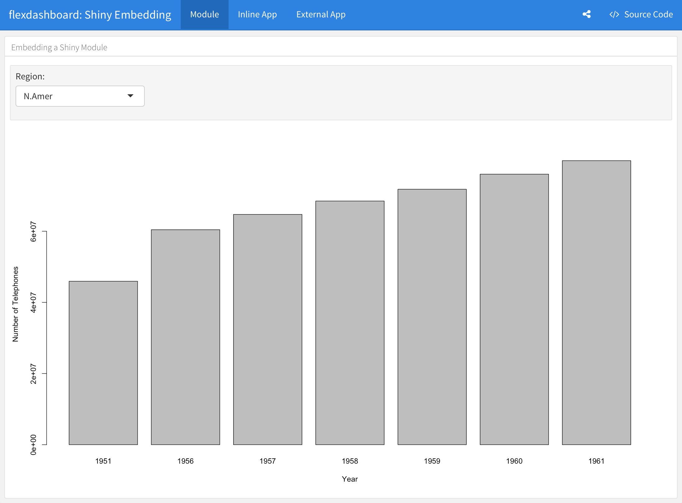Click the tallest 1961 bar
Screen dimensions: 682x503
[596, 302]
